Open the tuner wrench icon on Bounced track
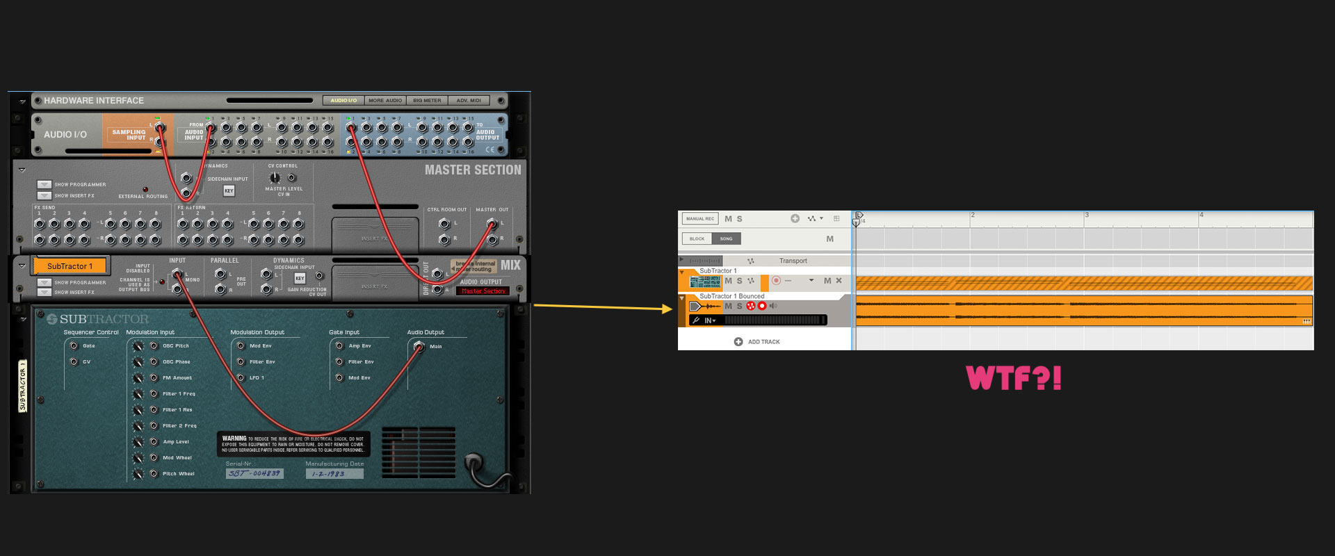Image resolution: width=1335 pixels, height=556 pixels. click(696, 320)
